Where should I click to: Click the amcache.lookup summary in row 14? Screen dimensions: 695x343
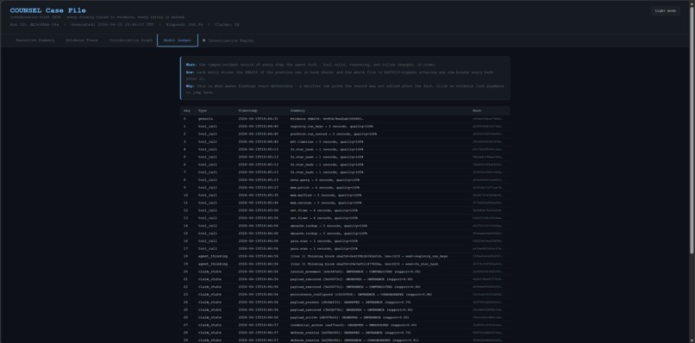pyautogui.click(x=329, y=226)
